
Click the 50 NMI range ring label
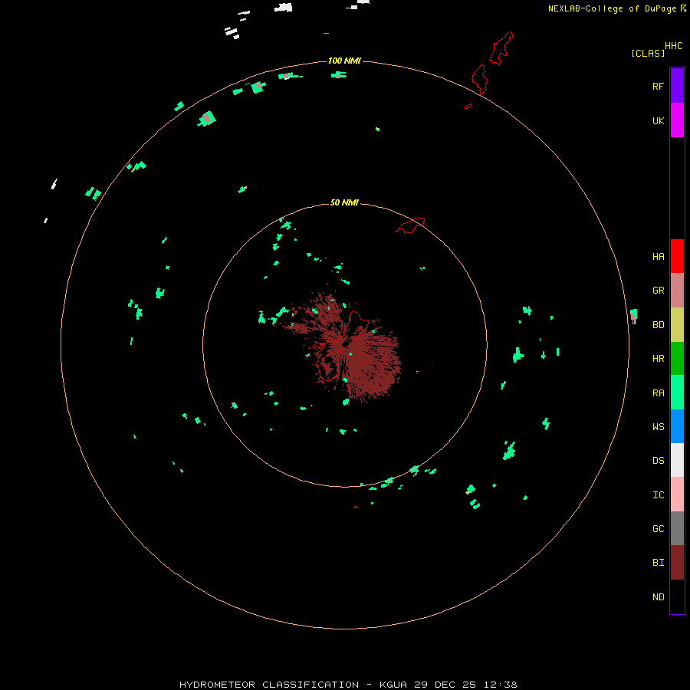[344, 202]
